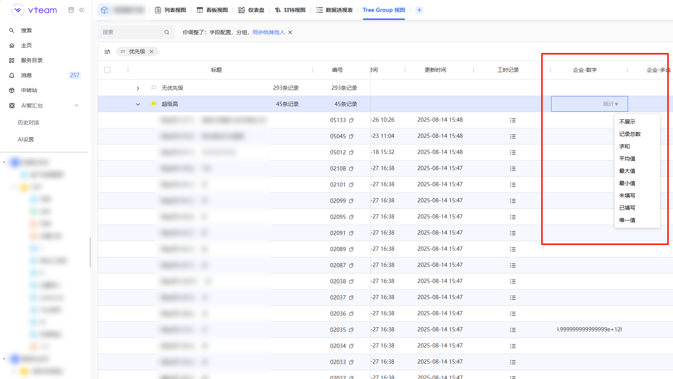Open 工时记录 list icon for row 02091
673x379 pixels.
512,233
